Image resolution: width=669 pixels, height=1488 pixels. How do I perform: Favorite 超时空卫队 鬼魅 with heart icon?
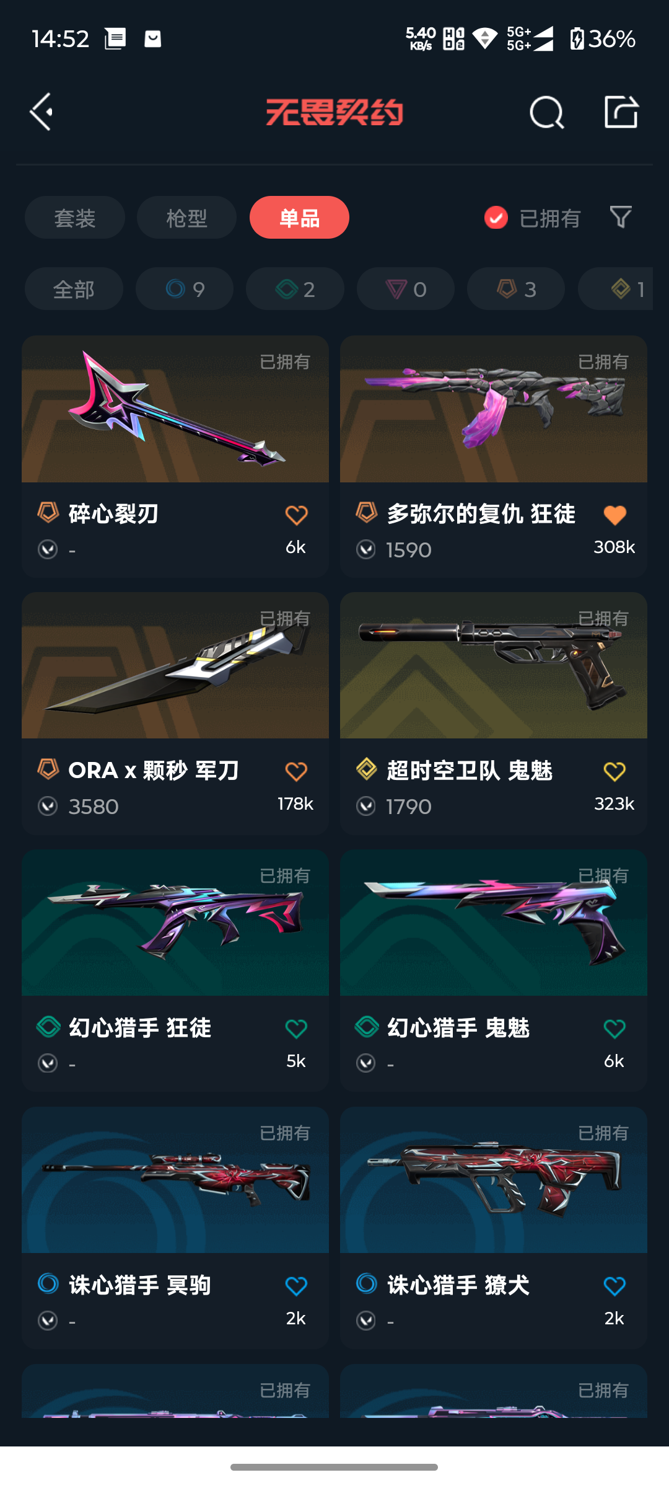[x=614, y=772]
